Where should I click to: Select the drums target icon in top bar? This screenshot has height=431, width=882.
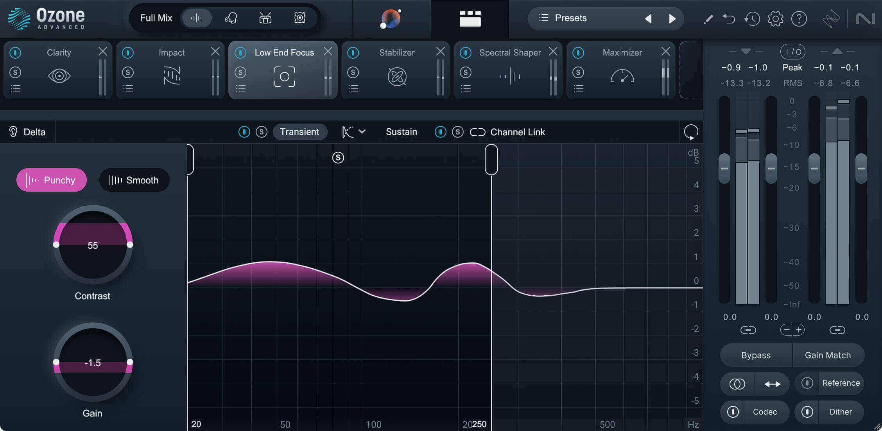tap(265, 18)
